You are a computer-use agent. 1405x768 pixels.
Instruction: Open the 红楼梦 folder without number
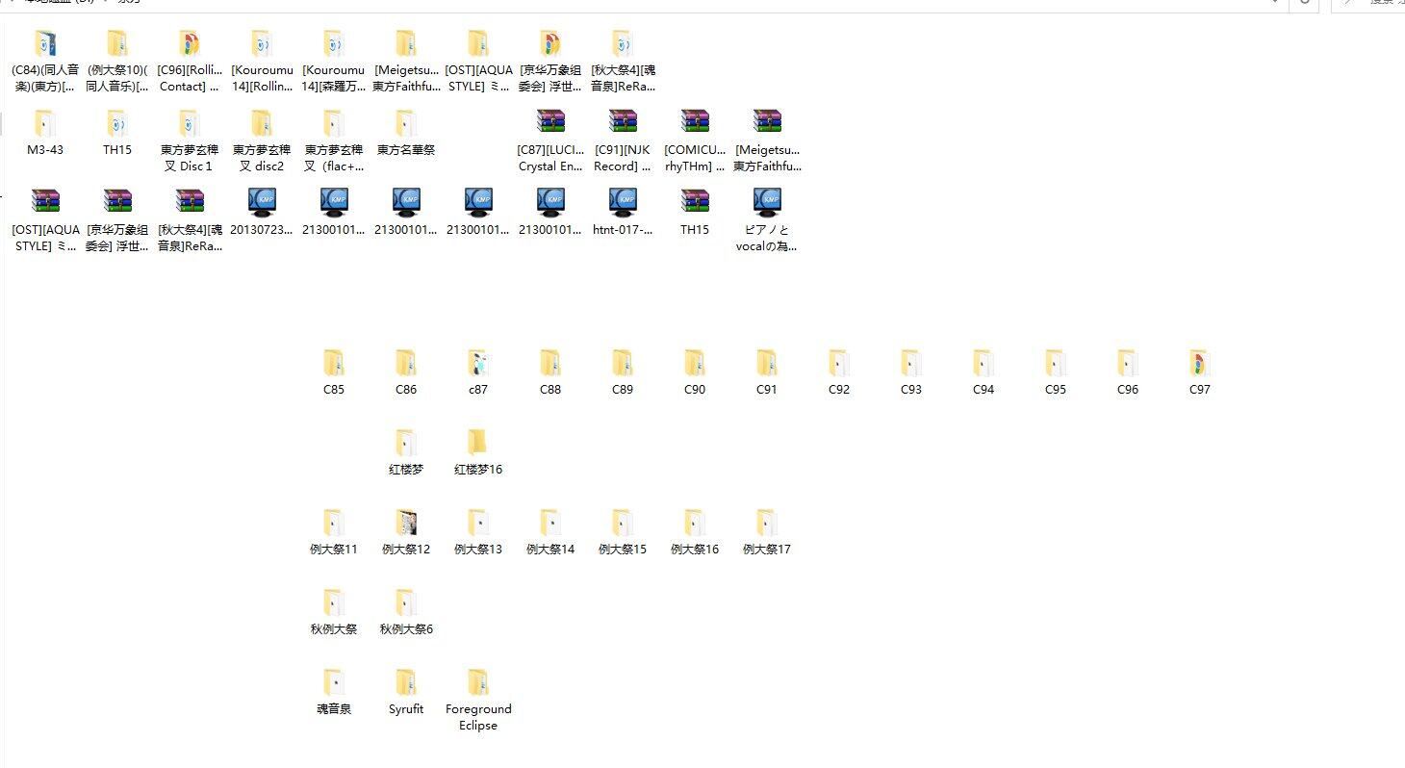pos(406,452)
